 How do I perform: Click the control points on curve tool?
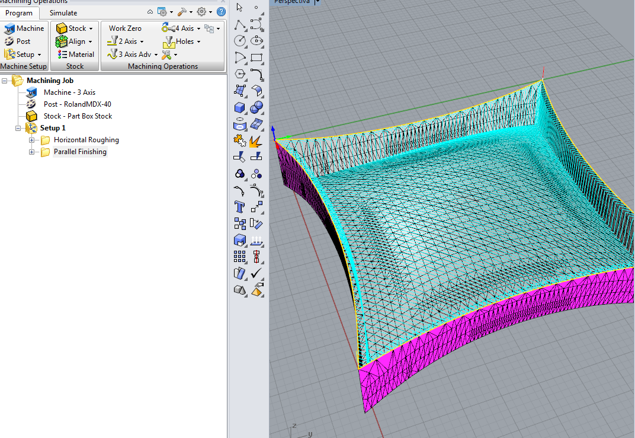click(x=256, y=190)
